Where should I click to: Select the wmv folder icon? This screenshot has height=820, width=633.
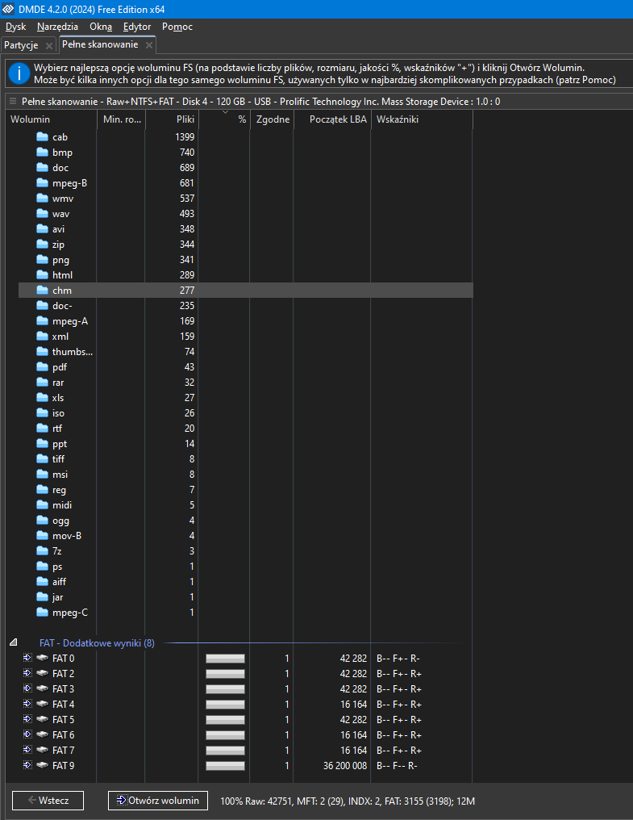(x=43, y=199)
